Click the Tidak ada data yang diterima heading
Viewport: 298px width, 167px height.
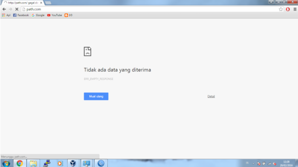(117, 70)
